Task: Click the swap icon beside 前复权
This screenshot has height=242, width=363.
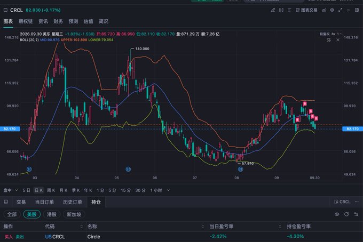Action: coord(333,34)
